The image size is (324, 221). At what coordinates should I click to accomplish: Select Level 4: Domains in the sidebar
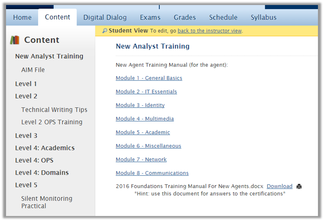(x=42, y=173)
